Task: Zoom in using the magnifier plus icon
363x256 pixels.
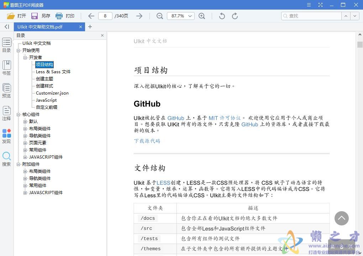Action: [202, 16]
